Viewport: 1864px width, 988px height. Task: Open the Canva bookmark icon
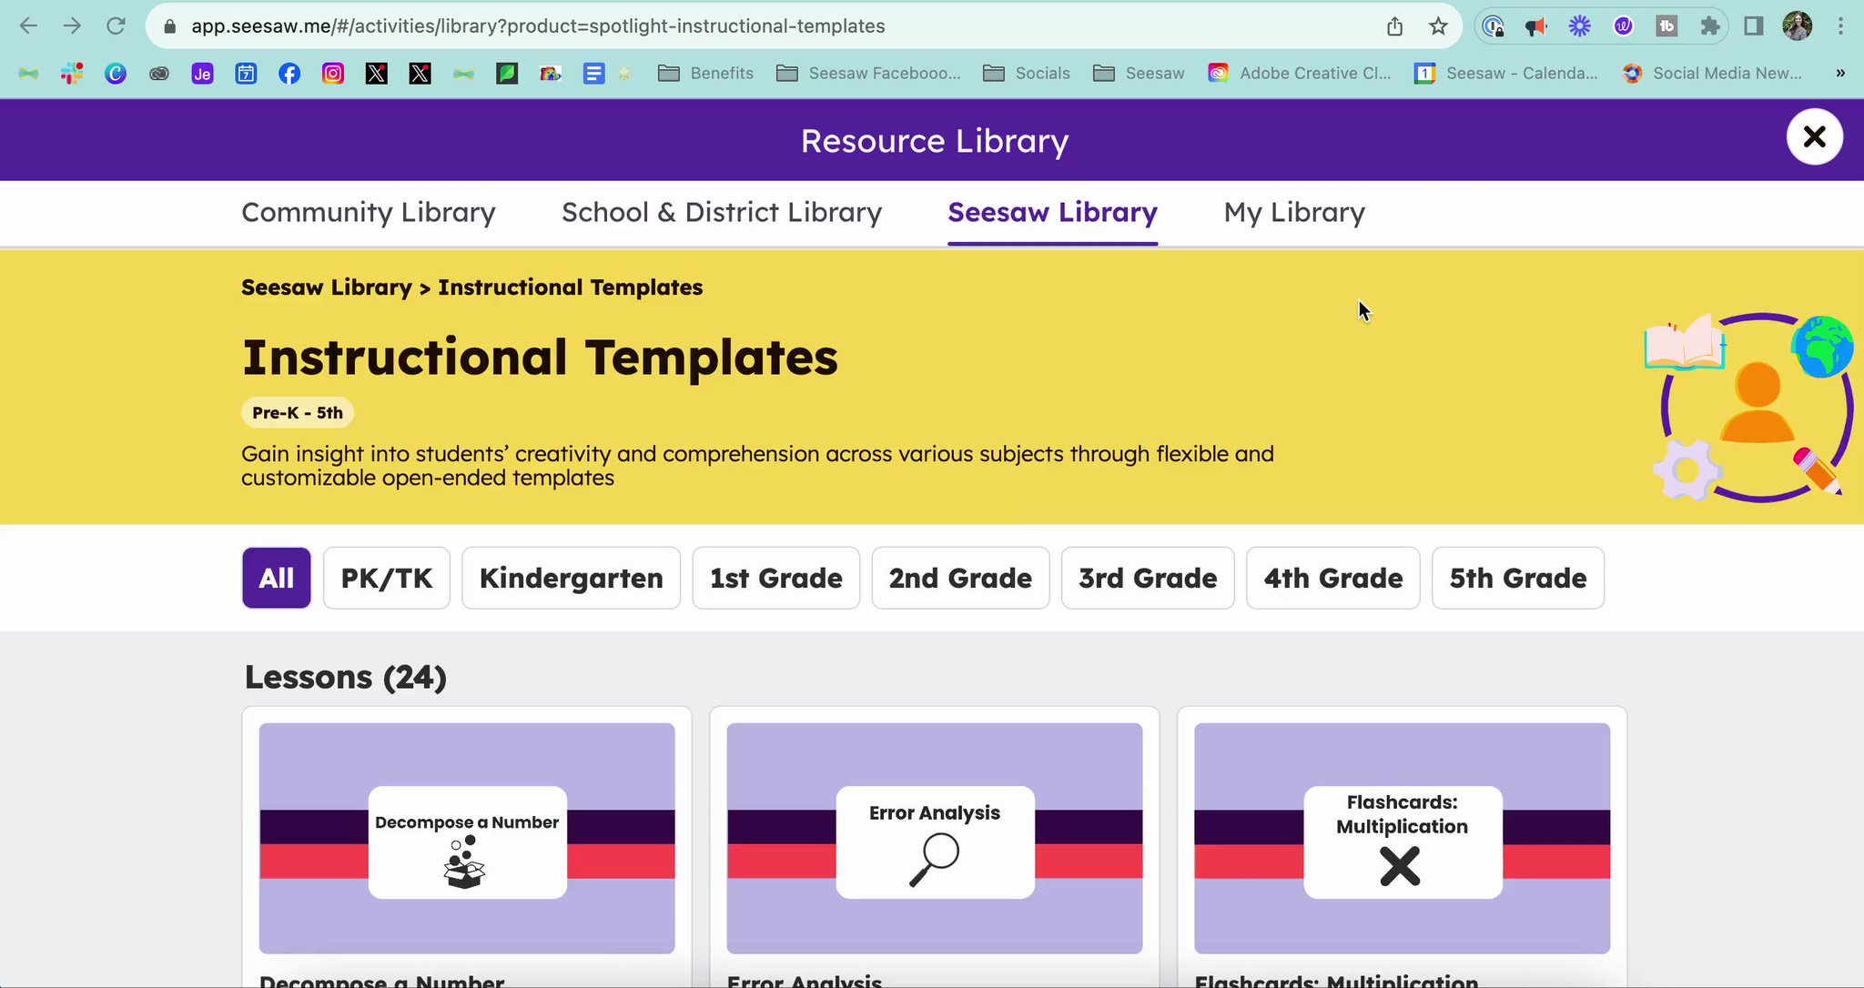tap(116, 74)
